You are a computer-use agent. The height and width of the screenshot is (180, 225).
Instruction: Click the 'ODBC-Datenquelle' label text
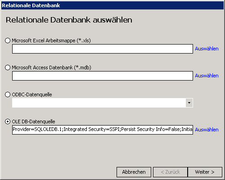coord(32,94)
